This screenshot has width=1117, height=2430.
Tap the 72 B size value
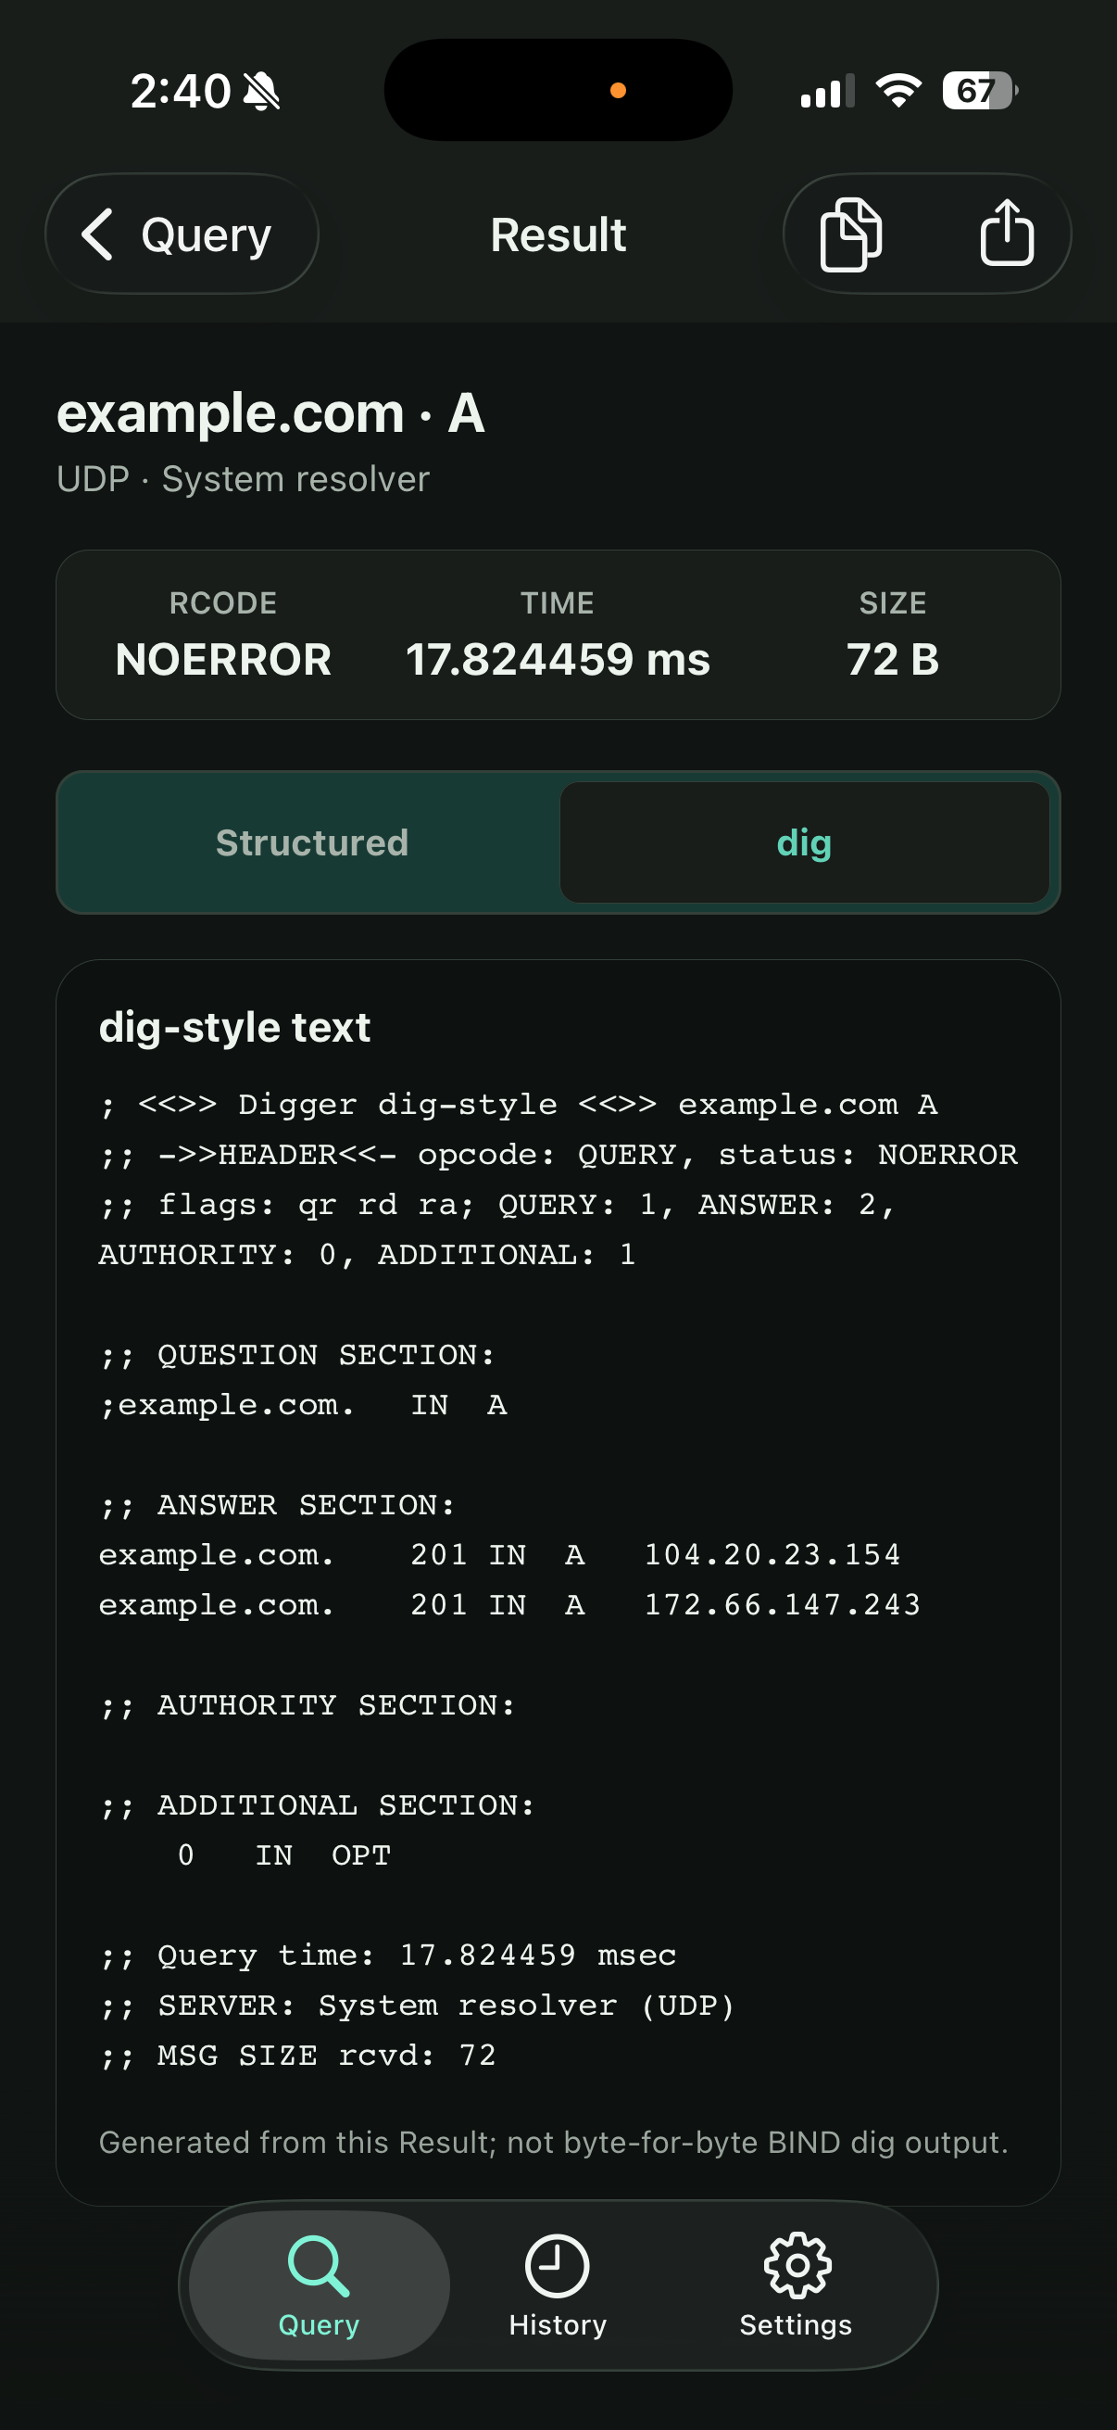click(x=893, y=659)
